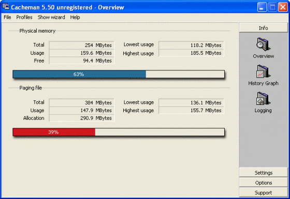Select the physical memory Total value field
Screen dimensions: 290x199
click(82, 45)
